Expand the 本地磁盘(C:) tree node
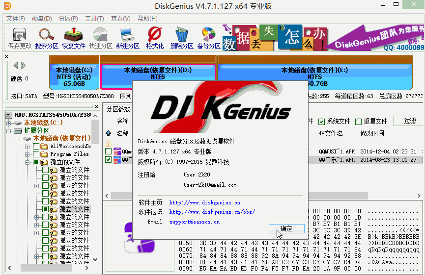 pyautogui.click(x=9, y=123)
